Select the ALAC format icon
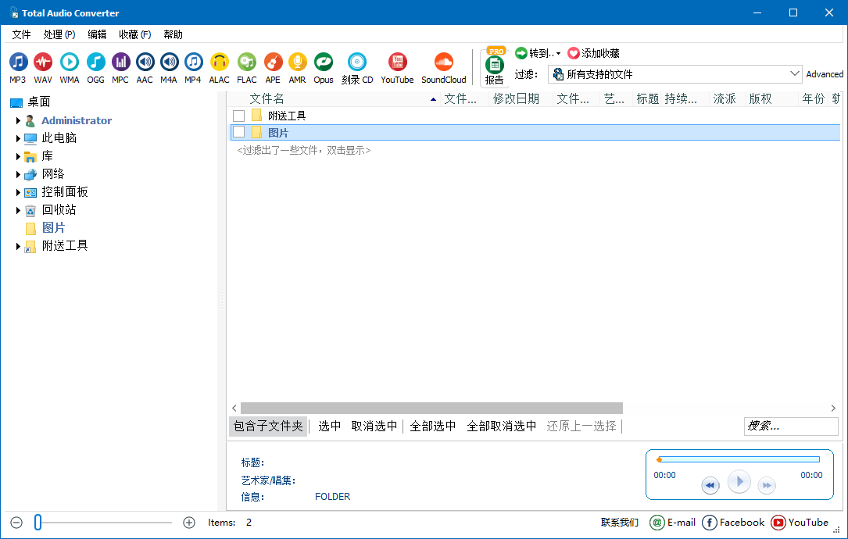Screen dimensions: 848x539 [x=219, y=62]
